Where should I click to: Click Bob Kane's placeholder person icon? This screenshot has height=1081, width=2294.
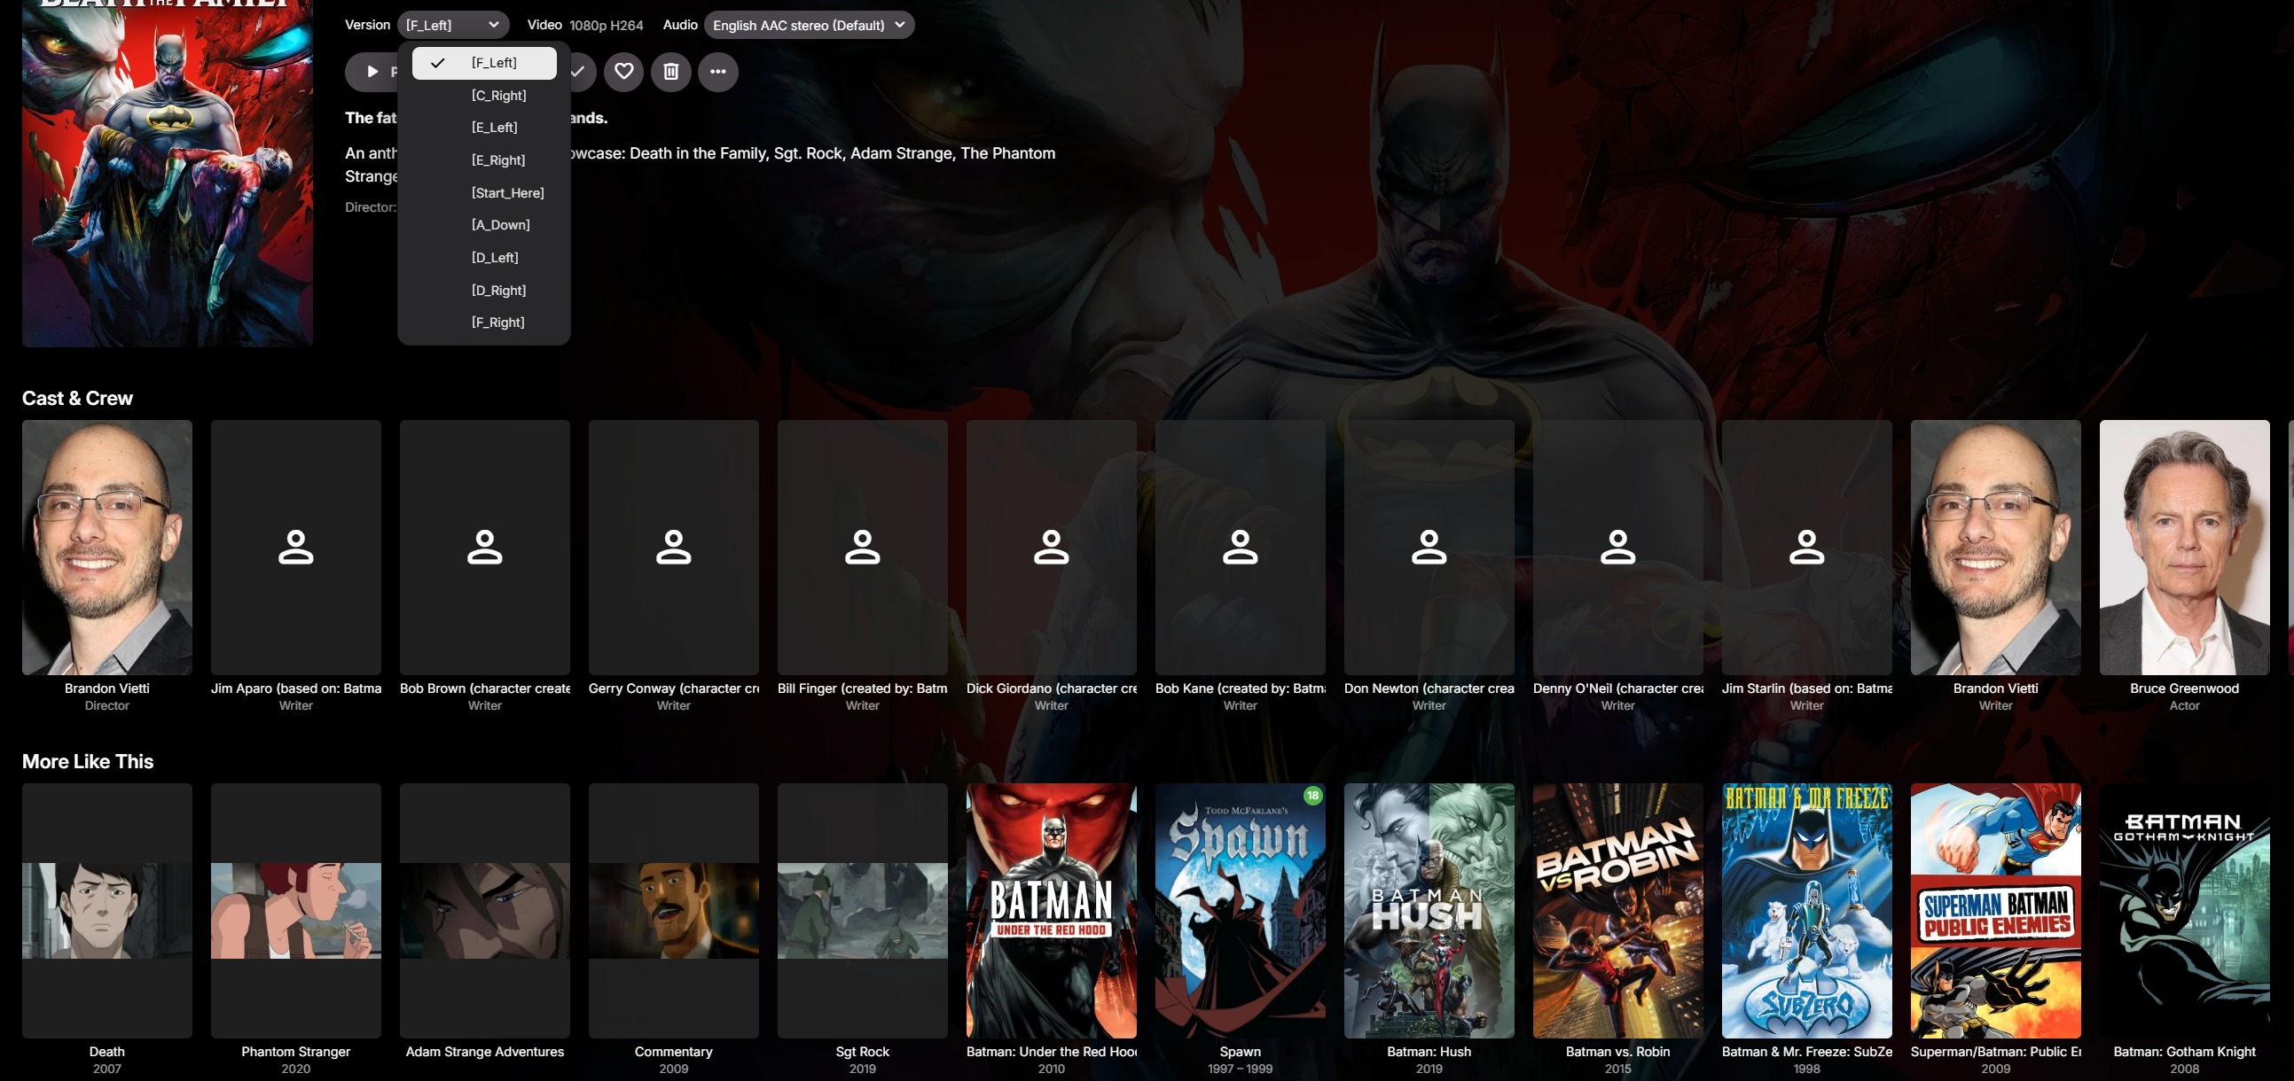(1240, 548)
